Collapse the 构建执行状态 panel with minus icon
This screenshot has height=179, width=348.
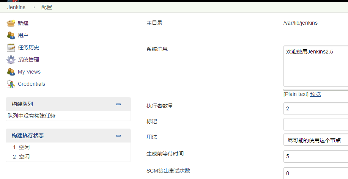tap(118, 136)
